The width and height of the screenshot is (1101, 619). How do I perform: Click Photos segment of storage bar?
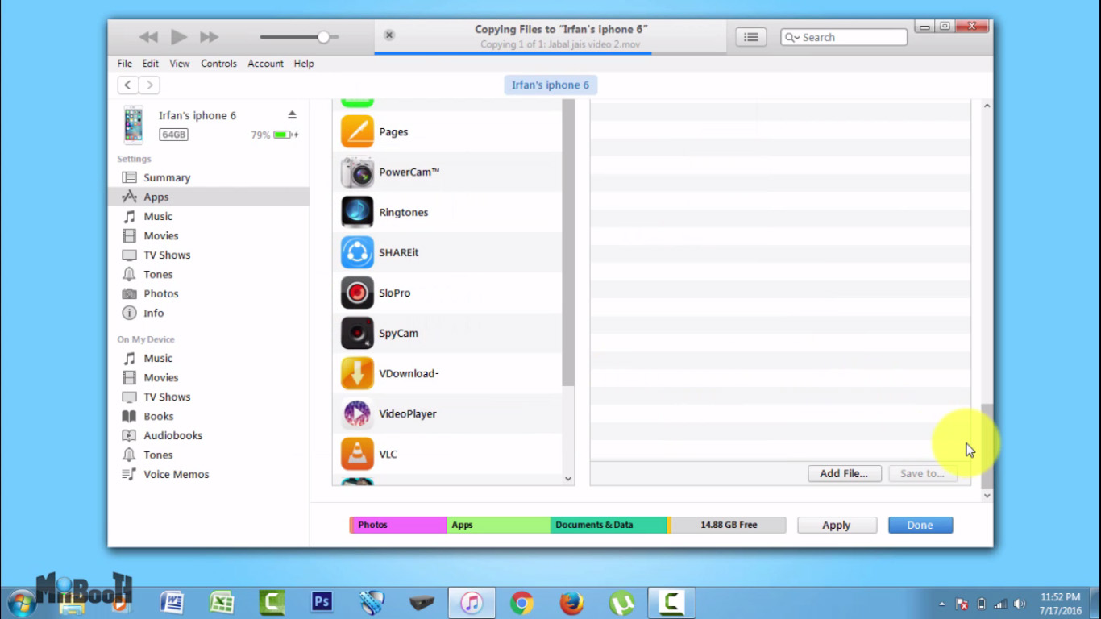(x=400, y=525)
